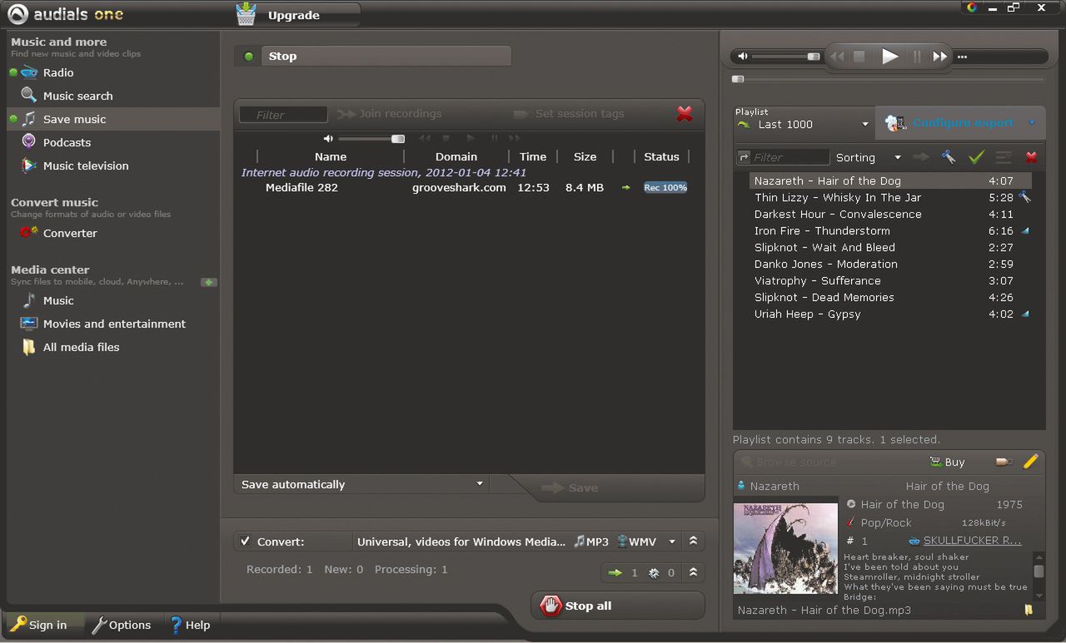Sort recordings by Size column

pyautogui.click(x=585, y=156)
